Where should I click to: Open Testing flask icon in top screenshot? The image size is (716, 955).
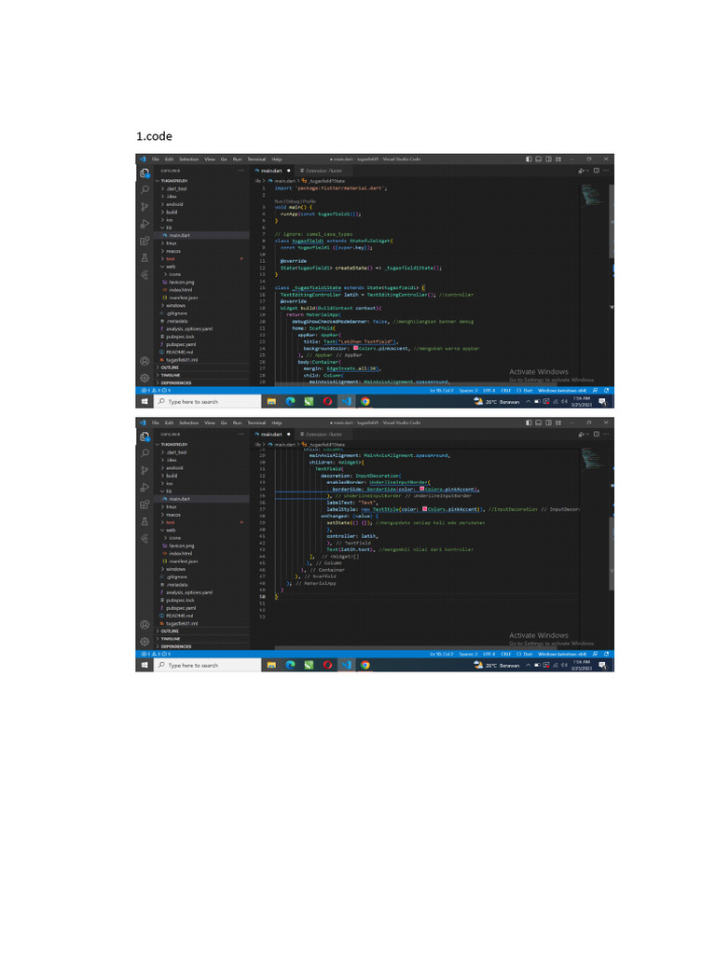pos(145,257)
